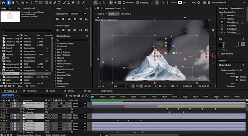Image resolution: width=248 pixels, height=136 pixels.
Task: Click the Universal snapping label
Action: click(130, 3)
